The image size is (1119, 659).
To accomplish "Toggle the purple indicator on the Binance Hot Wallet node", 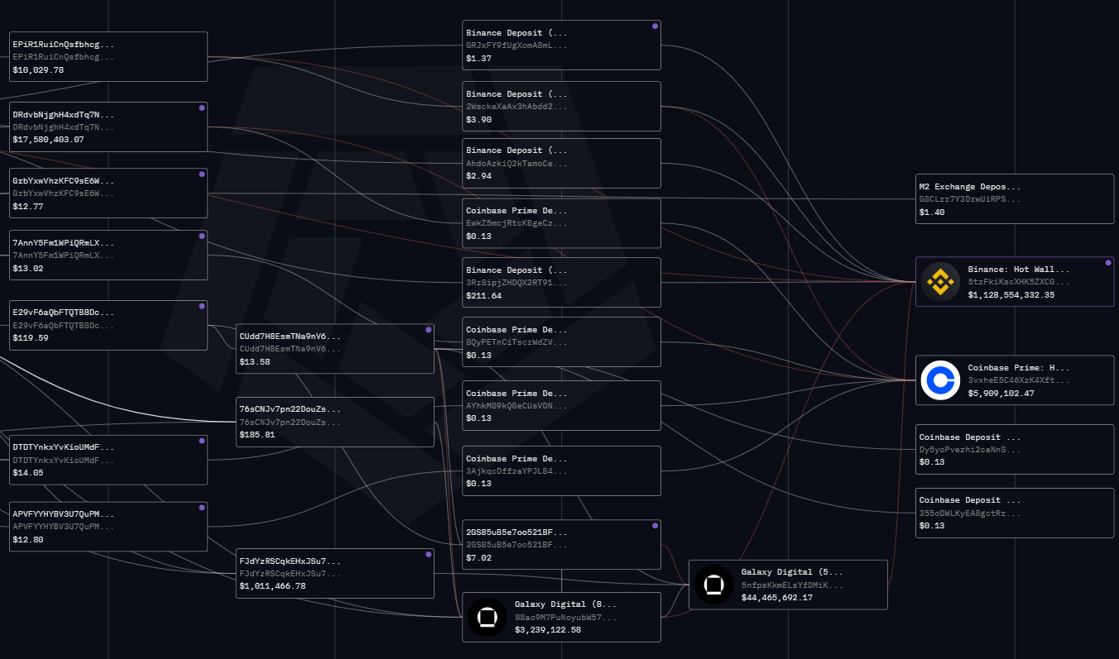I will [x=1107, y=263].
